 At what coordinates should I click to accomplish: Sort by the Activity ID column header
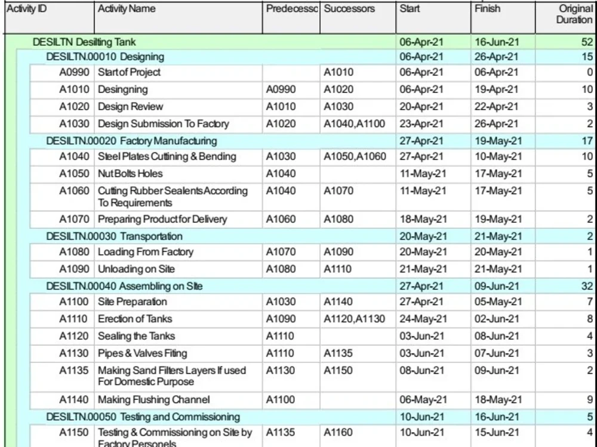[x=26, y=9]
